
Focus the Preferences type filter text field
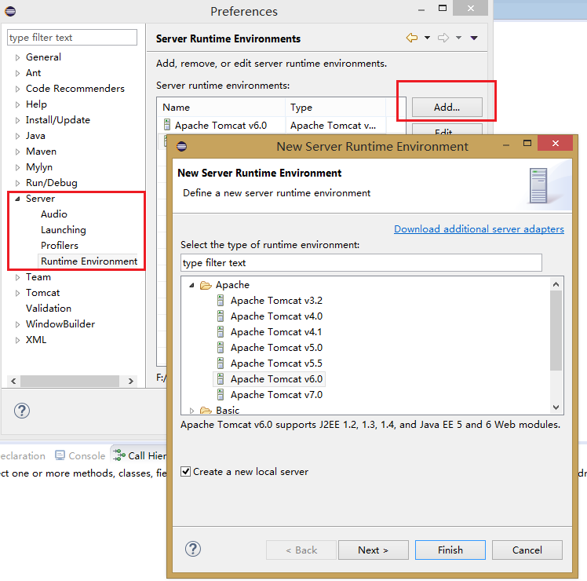point(72,38)
